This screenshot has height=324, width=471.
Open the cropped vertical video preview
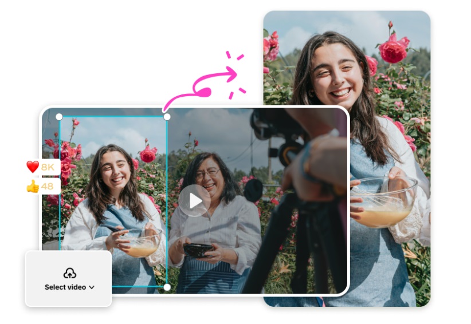pyautogui.click(x=347, y=159)
